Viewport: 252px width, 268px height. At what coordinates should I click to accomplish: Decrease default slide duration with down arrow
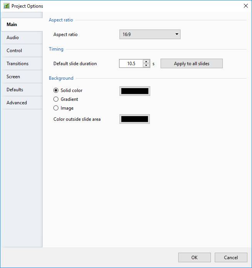pos(146,66)
